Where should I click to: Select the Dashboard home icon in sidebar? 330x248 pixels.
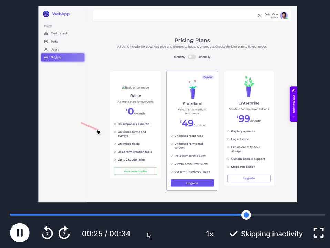click(x=46, y=33)
